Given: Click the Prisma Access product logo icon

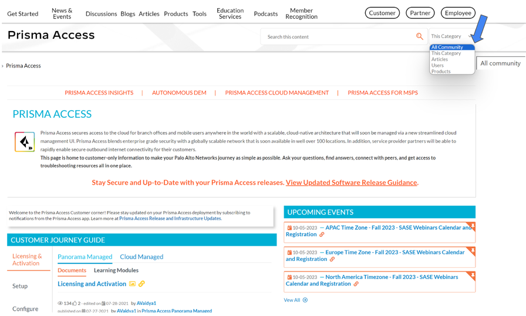Looking at the screenshot, I should pos(25,142).
